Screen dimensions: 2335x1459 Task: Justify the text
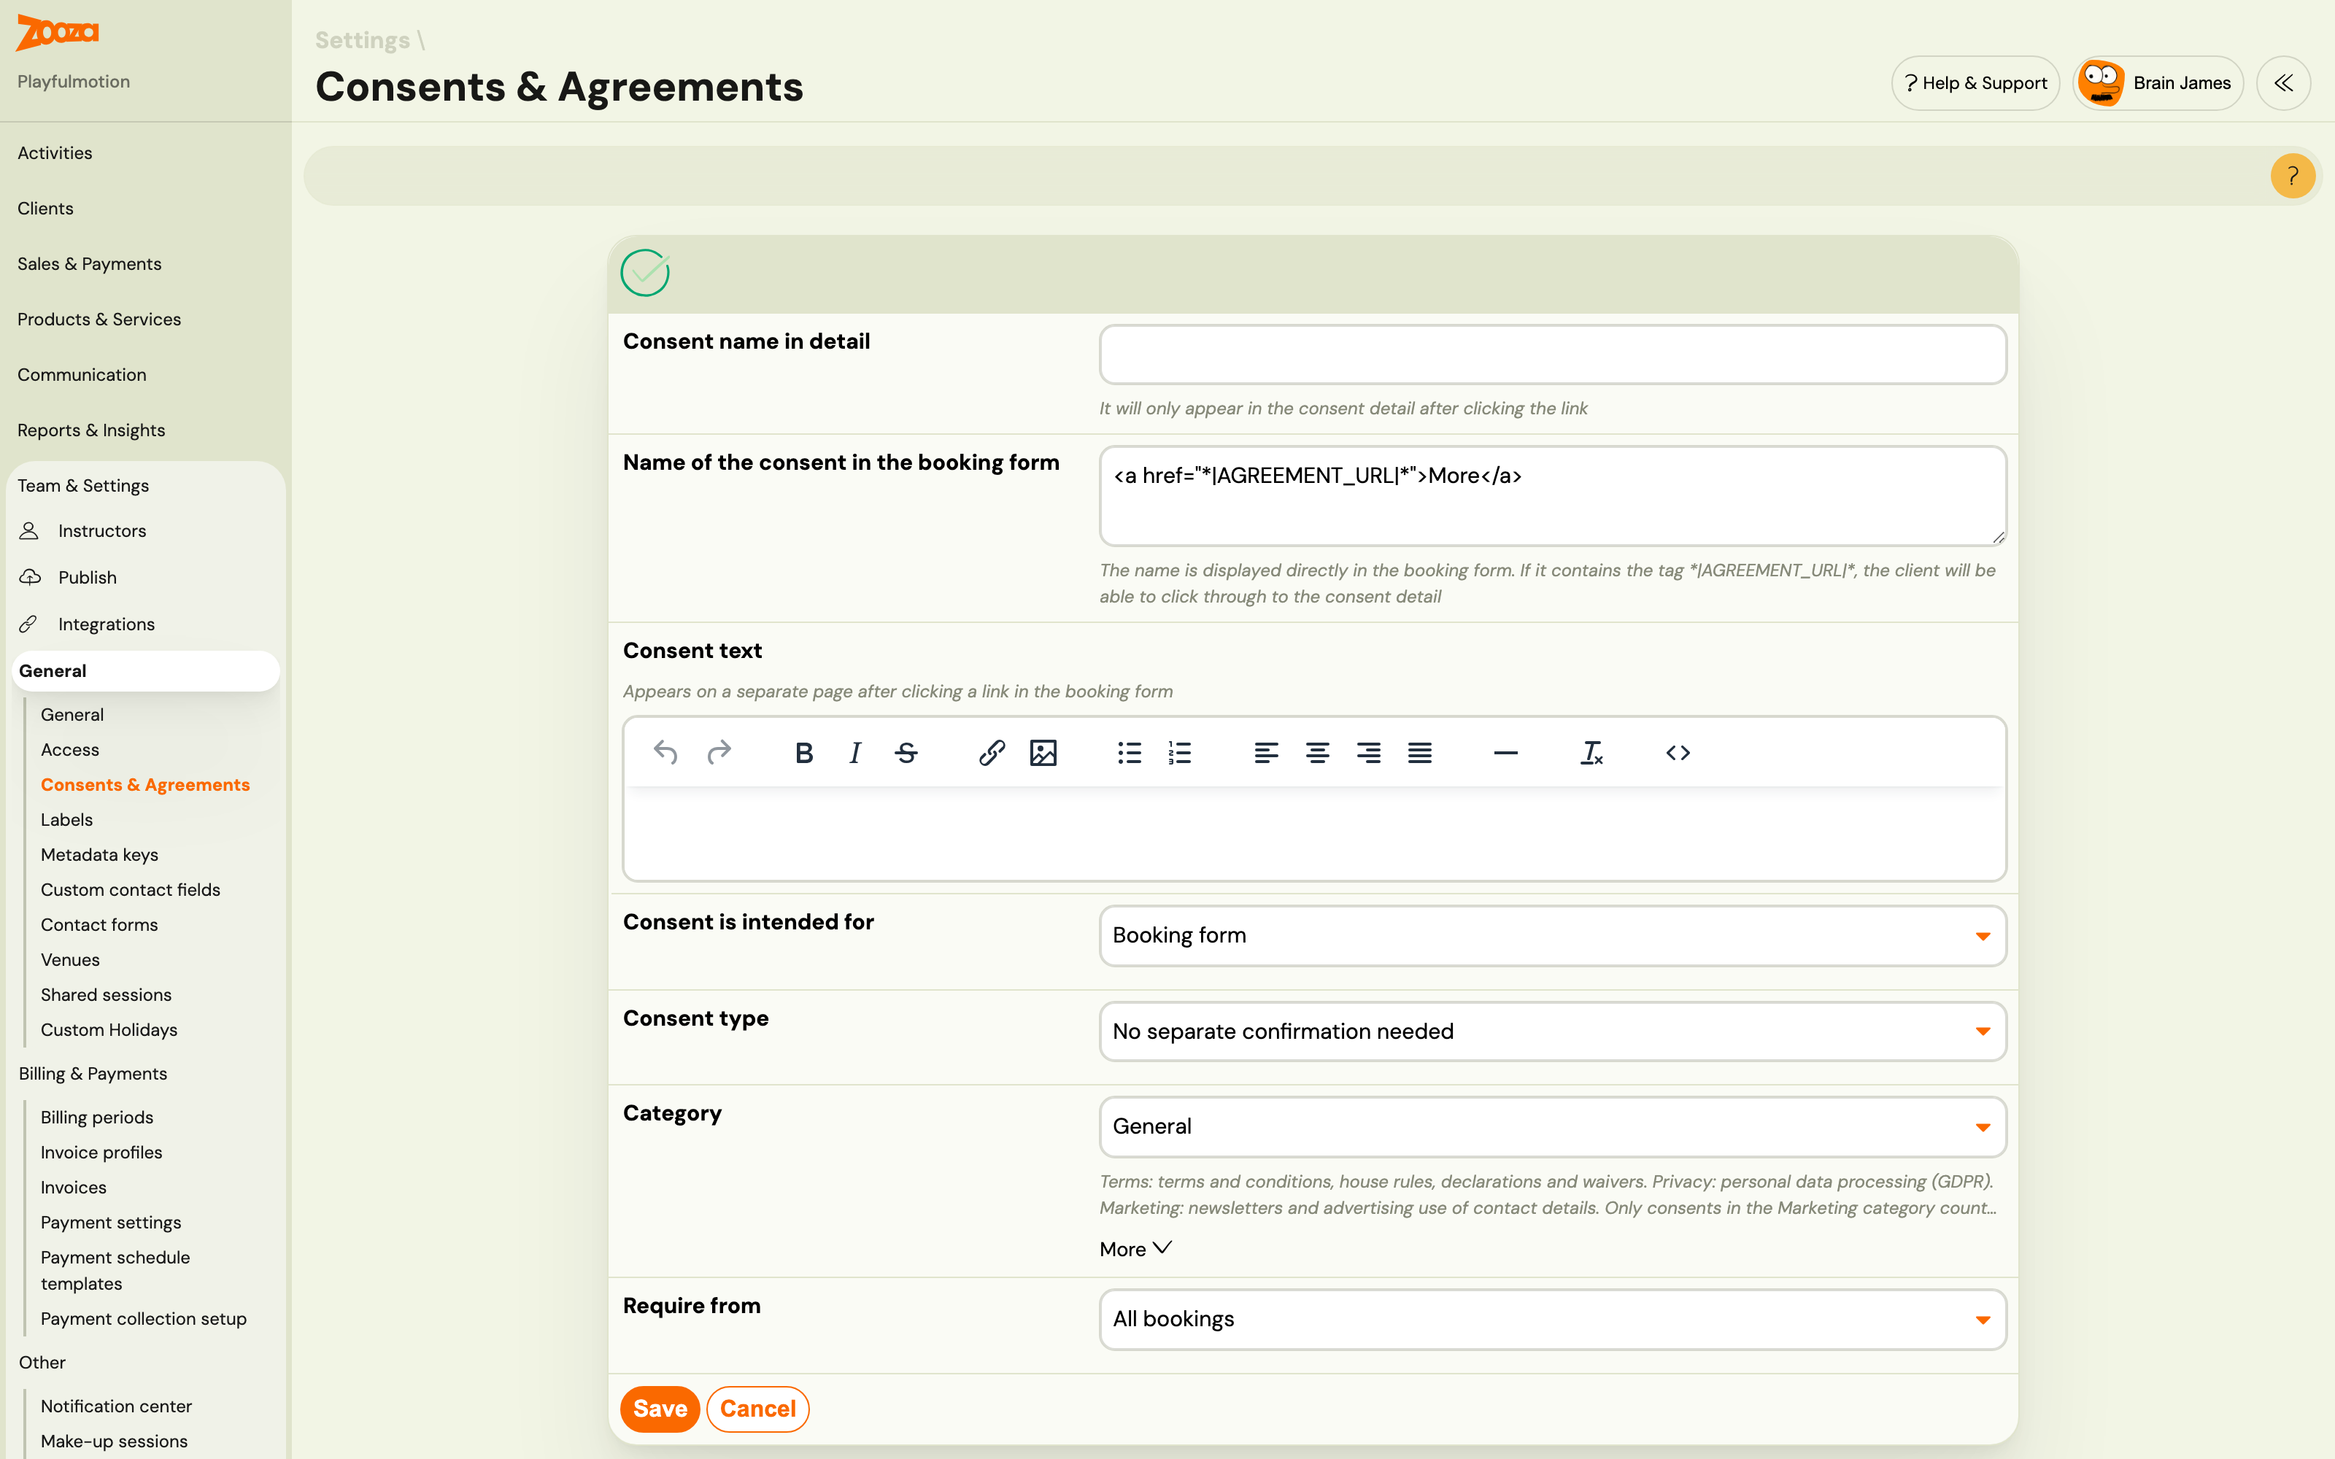point(1419,753)
